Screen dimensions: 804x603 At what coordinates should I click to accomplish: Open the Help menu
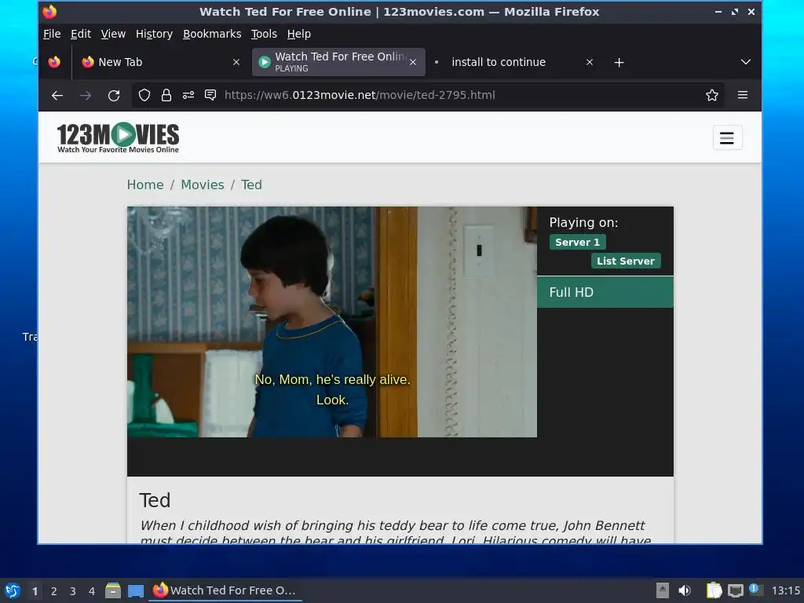tap(298, 34)
